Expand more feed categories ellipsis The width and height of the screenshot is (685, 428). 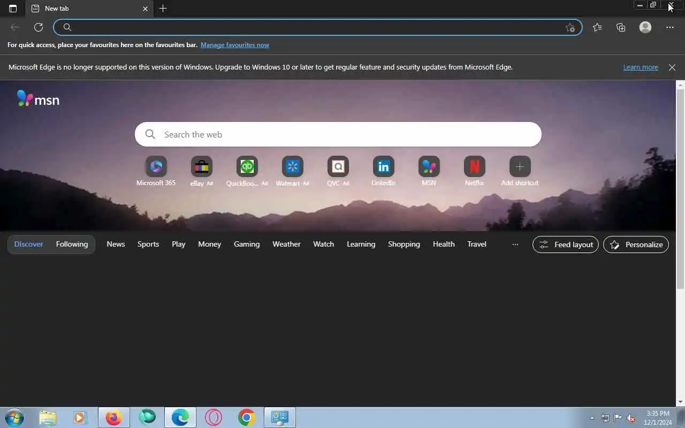(515, 244)
